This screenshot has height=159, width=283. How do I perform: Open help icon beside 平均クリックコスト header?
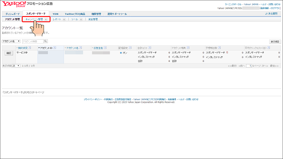point(269,48)
